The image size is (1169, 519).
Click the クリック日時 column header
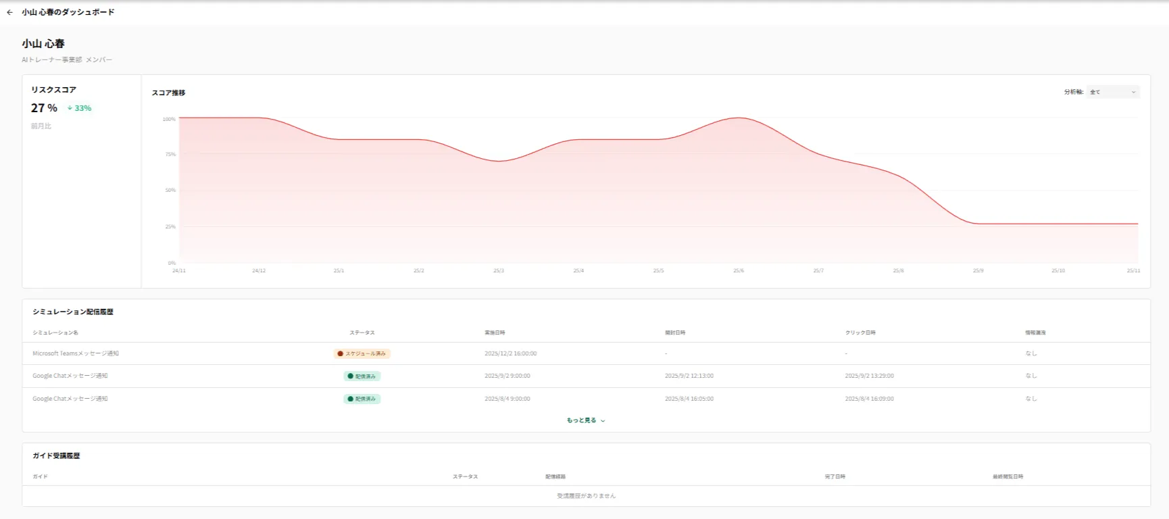click(860, 332)
